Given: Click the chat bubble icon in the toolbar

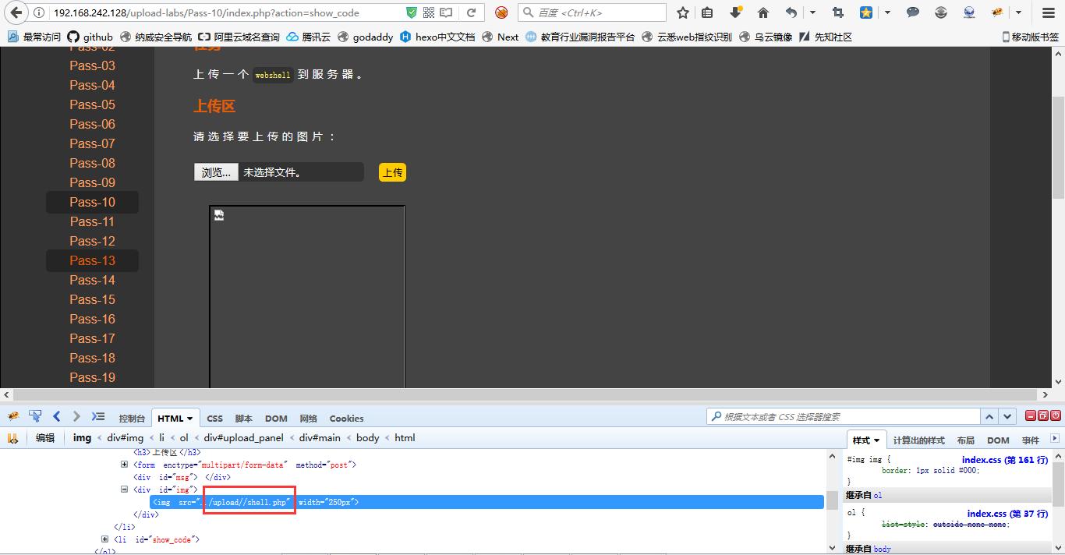Looking at the screenshot, I should tap(912, 12).
